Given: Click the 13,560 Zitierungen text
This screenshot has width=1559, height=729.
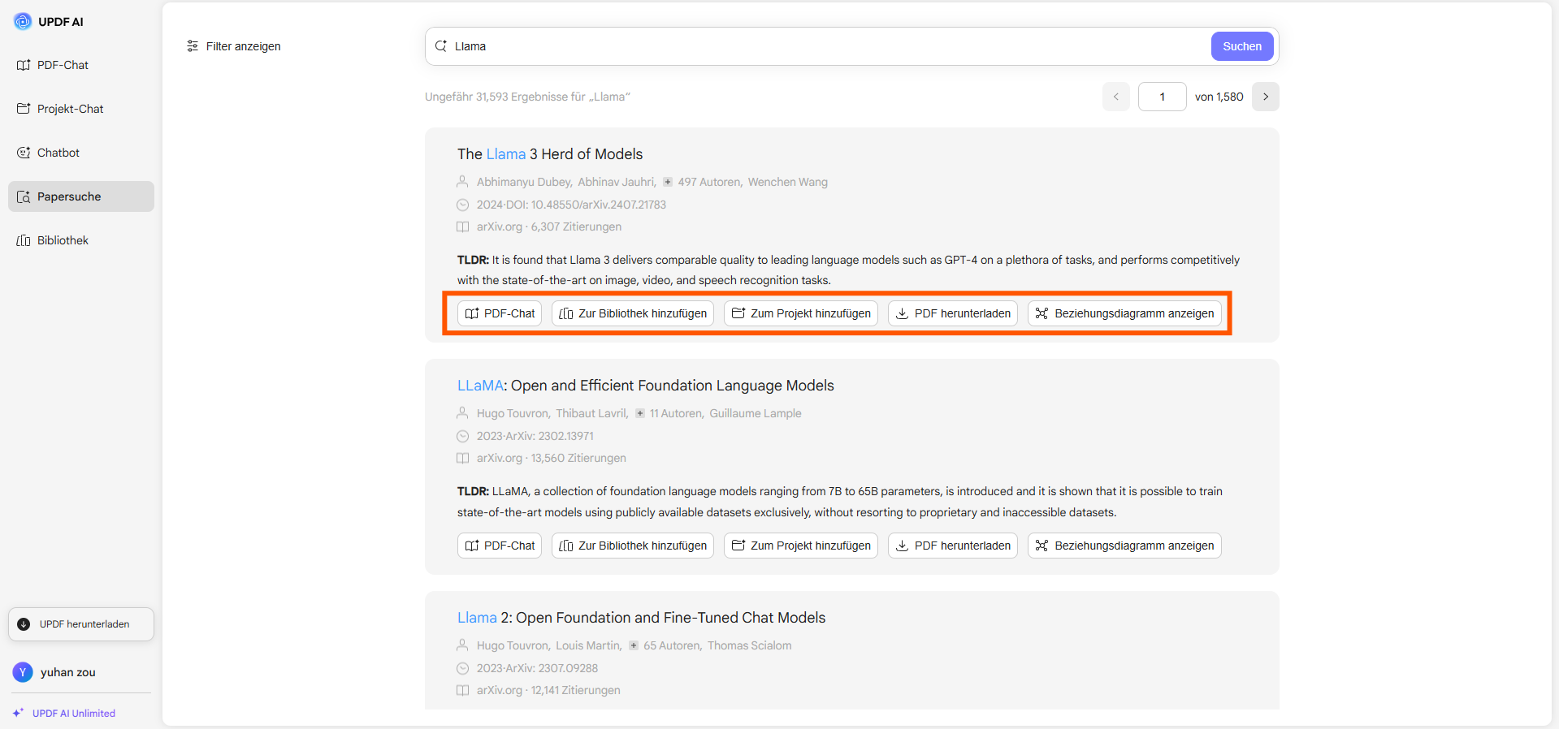Looking at the screenshot, I should (x=578, y=458).
